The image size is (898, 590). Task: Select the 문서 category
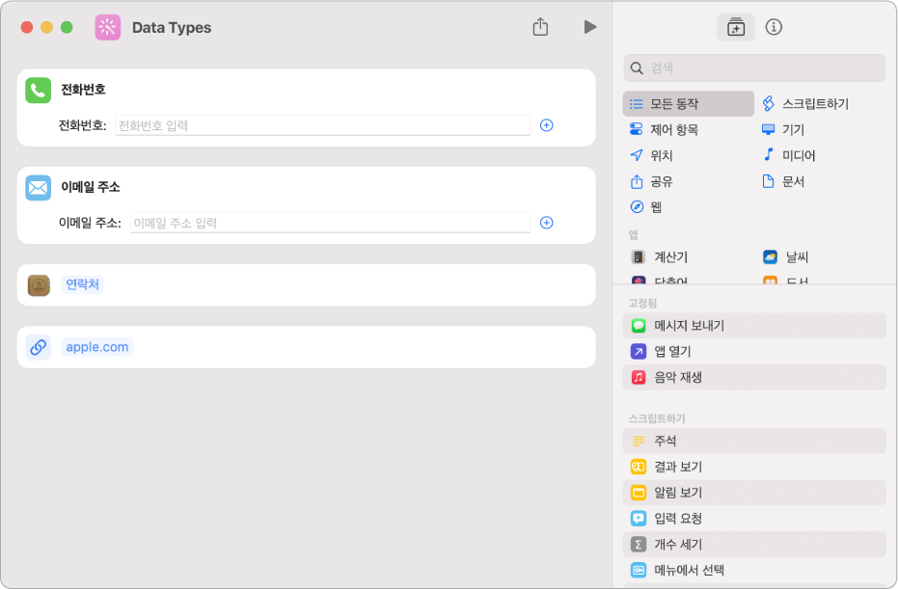783,181
